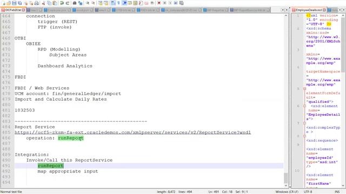346x194 pixels.
Task: Click the Folder as Workspace icon
Action: 146,3
